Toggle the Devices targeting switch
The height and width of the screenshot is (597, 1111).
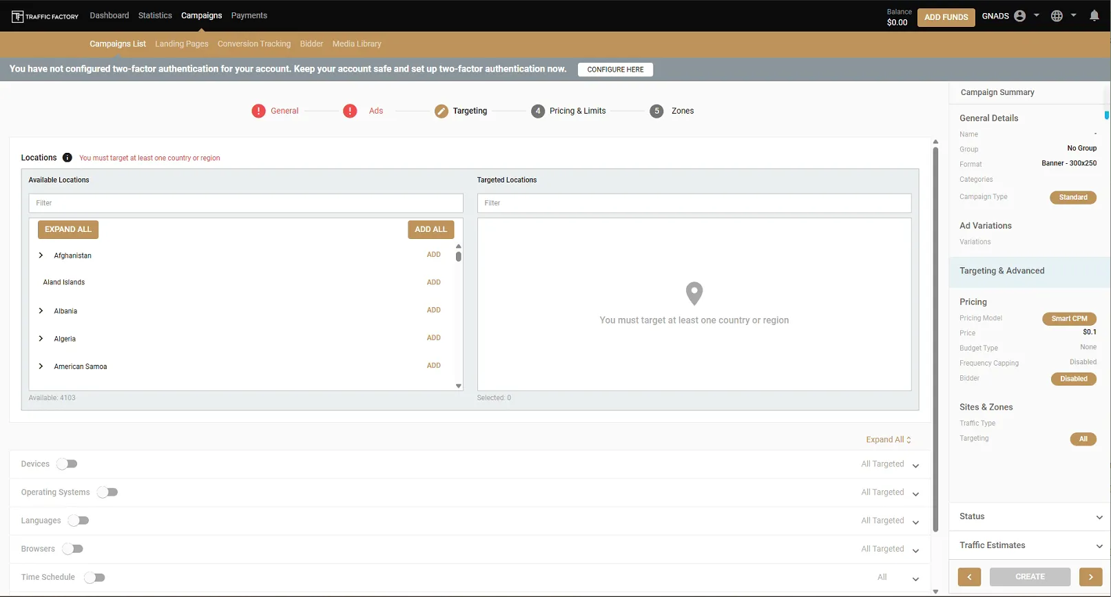pos(68,464)
